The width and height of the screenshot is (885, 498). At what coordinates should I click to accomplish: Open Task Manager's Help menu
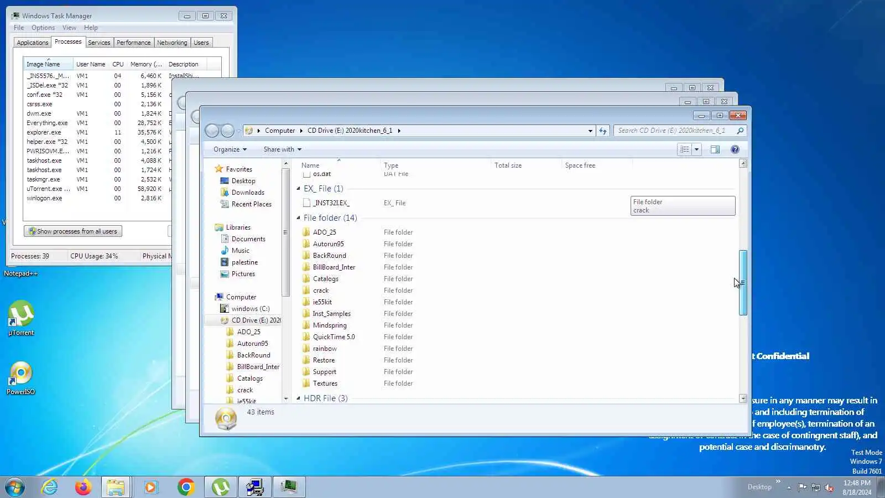tap(91, 28)
